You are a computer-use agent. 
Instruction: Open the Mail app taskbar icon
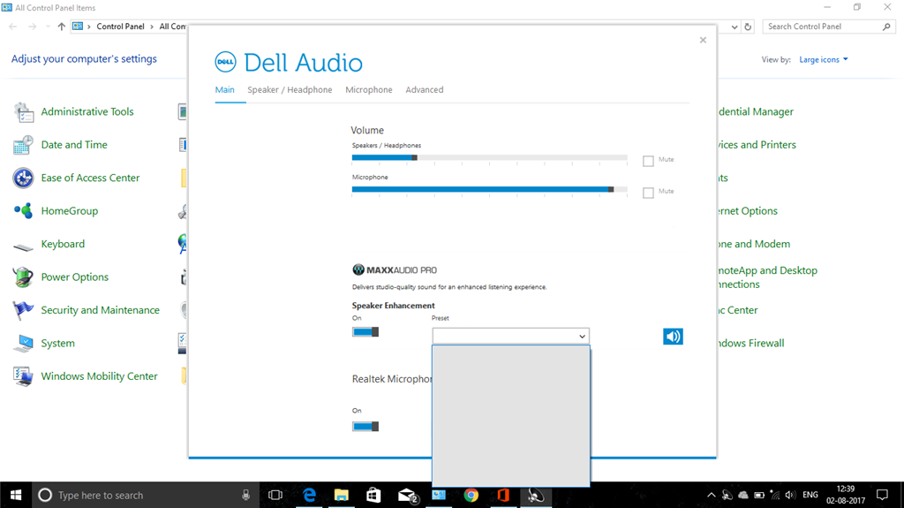[407, 496]
